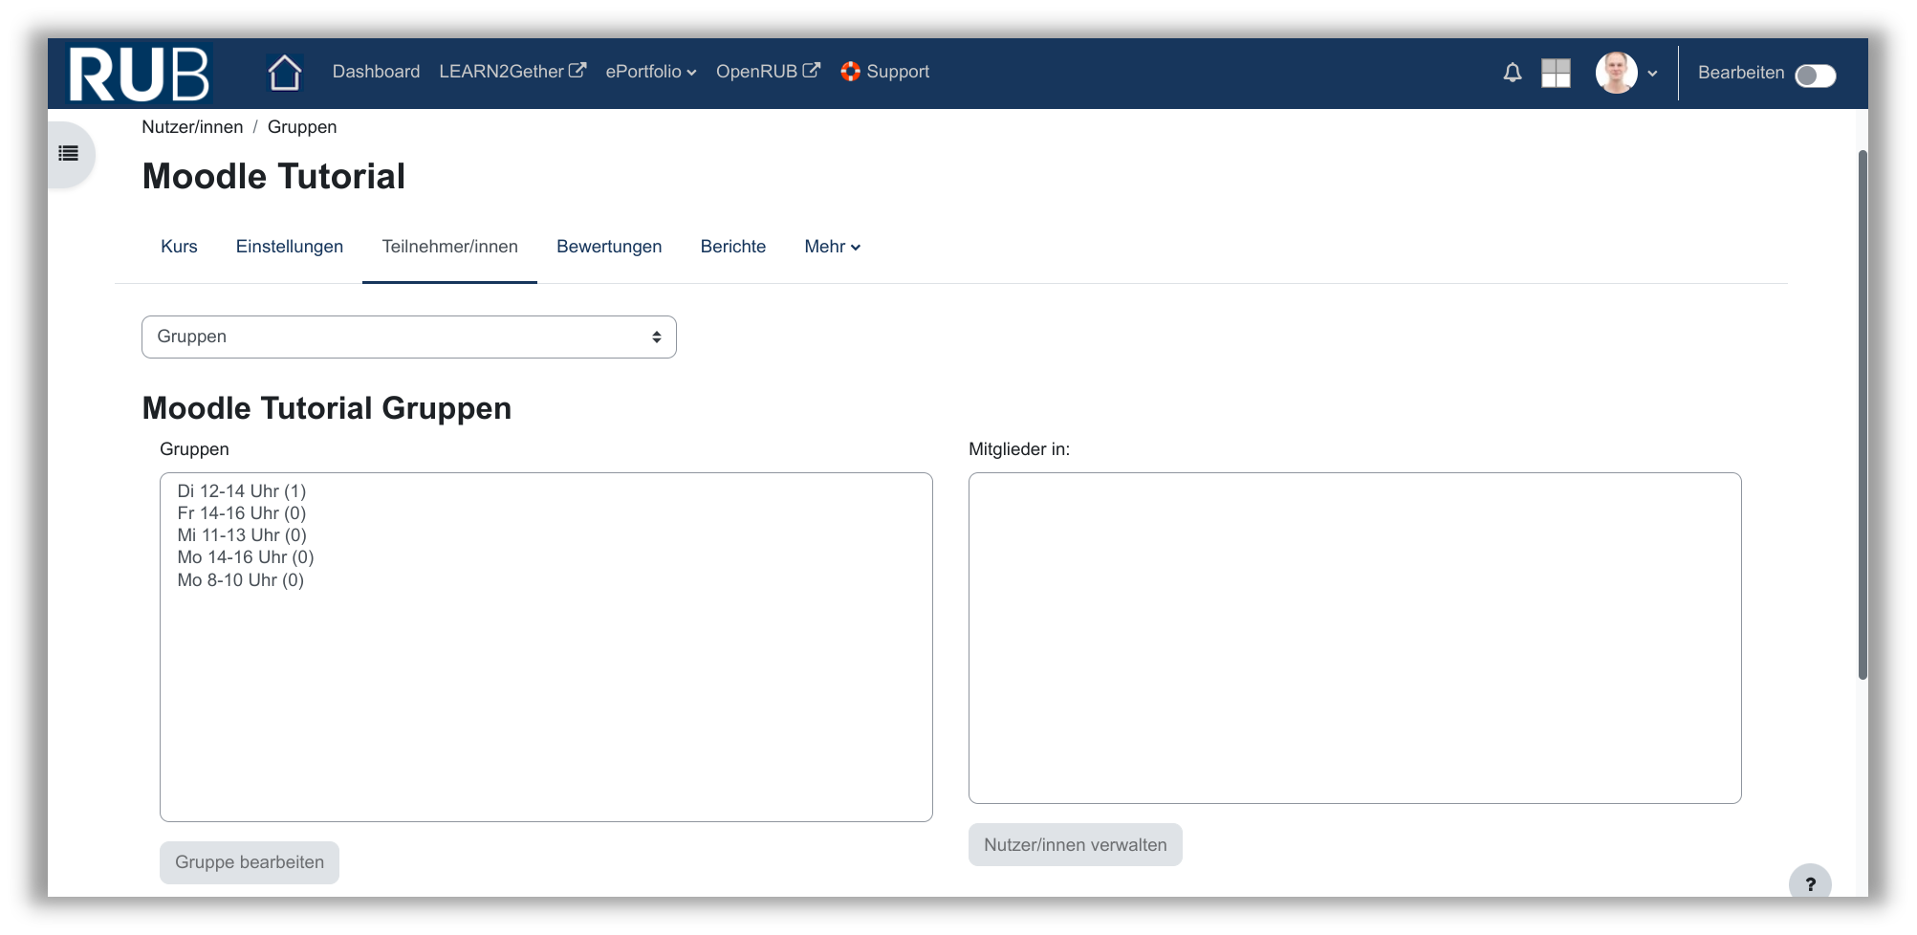Click the Gruppe bearbeiten button
This screenshot has width=1917, height=935.
click(x=249, y=862)
